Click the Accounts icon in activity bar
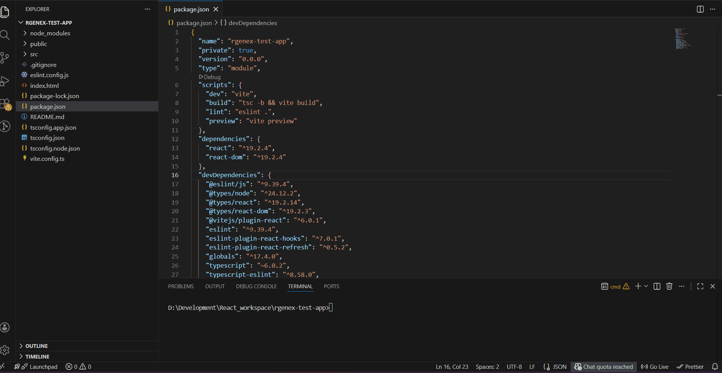 tap(5, 327)
